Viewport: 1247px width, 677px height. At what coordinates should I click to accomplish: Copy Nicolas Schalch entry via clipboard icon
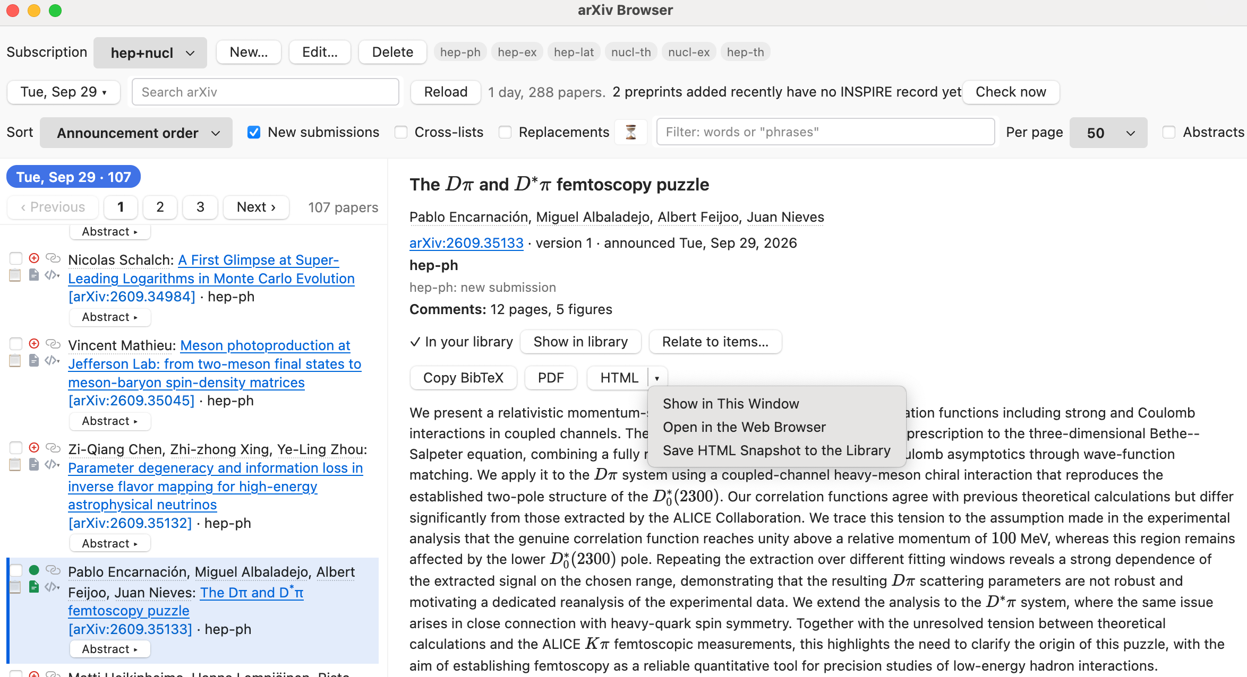click(15, 275)
